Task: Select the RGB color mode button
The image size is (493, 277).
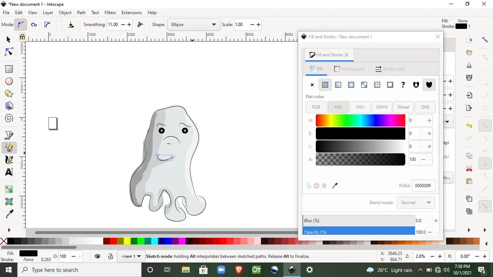Action: [316, 107]
